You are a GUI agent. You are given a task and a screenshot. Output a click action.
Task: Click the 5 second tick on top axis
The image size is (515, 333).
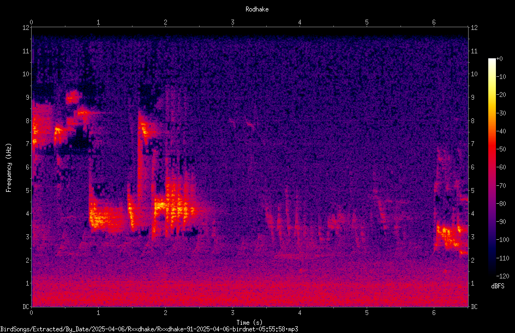click(x=367, y=22)
